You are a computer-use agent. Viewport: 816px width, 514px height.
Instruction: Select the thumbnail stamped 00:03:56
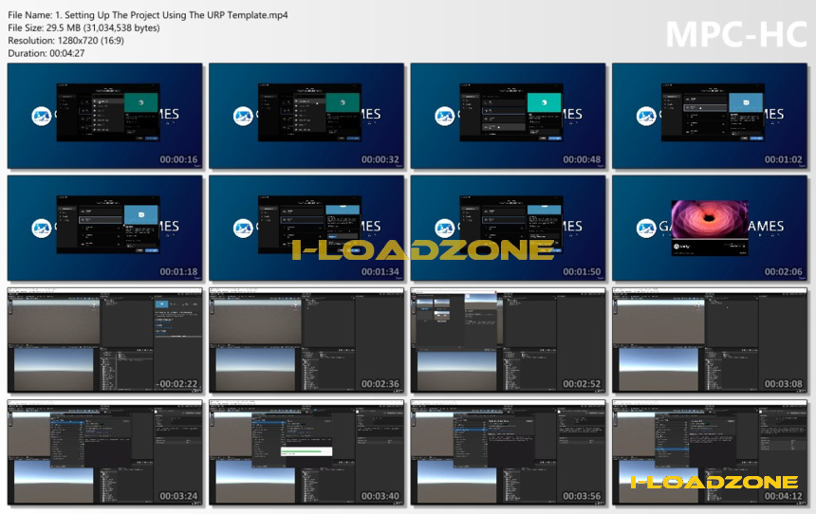pos(508,452)
